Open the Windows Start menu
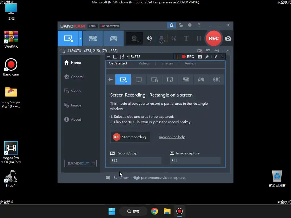The width and height of the screenshot is (291, 218). pyautogui.click(x=112, y=211)
